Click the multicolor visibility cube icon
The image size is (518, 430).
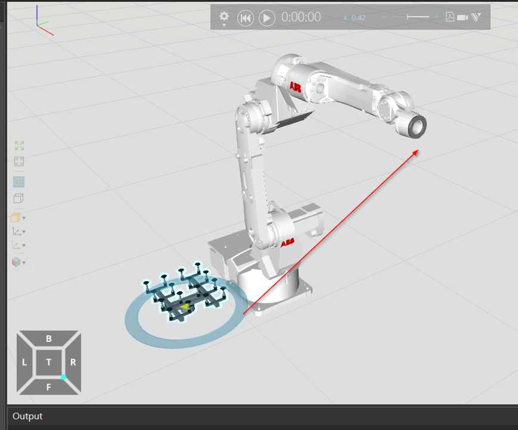[16, 262]
